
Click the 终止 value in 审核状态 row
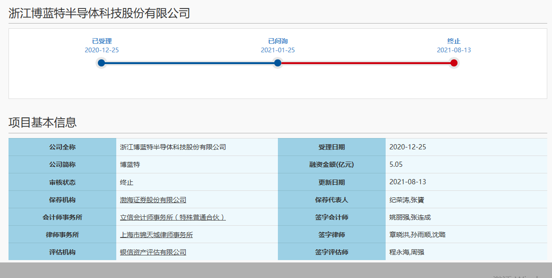(x=126, y=182)
